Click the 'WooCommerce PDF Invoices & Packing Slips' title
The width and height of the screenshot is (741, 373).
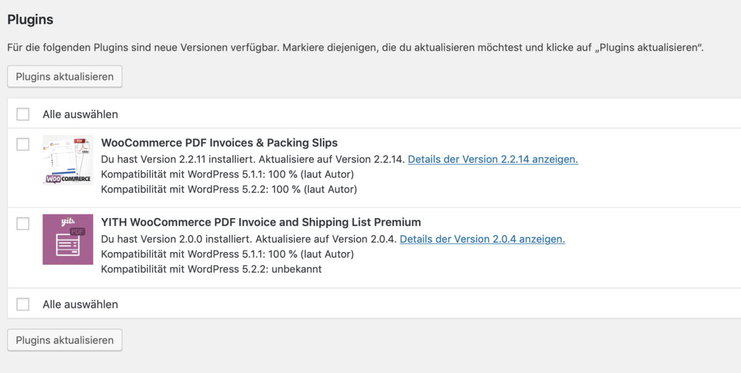coord(219,143)
